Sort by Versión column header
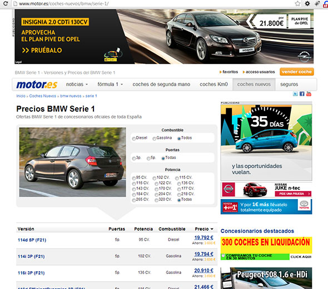Screen dimensions: 328x289 pos(26,229)
